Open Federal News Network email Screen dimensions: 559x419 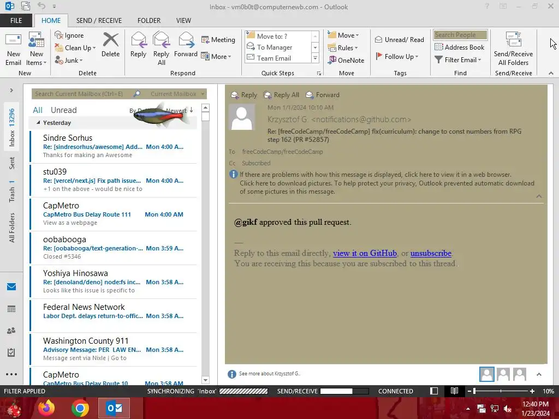coord(114,315)
